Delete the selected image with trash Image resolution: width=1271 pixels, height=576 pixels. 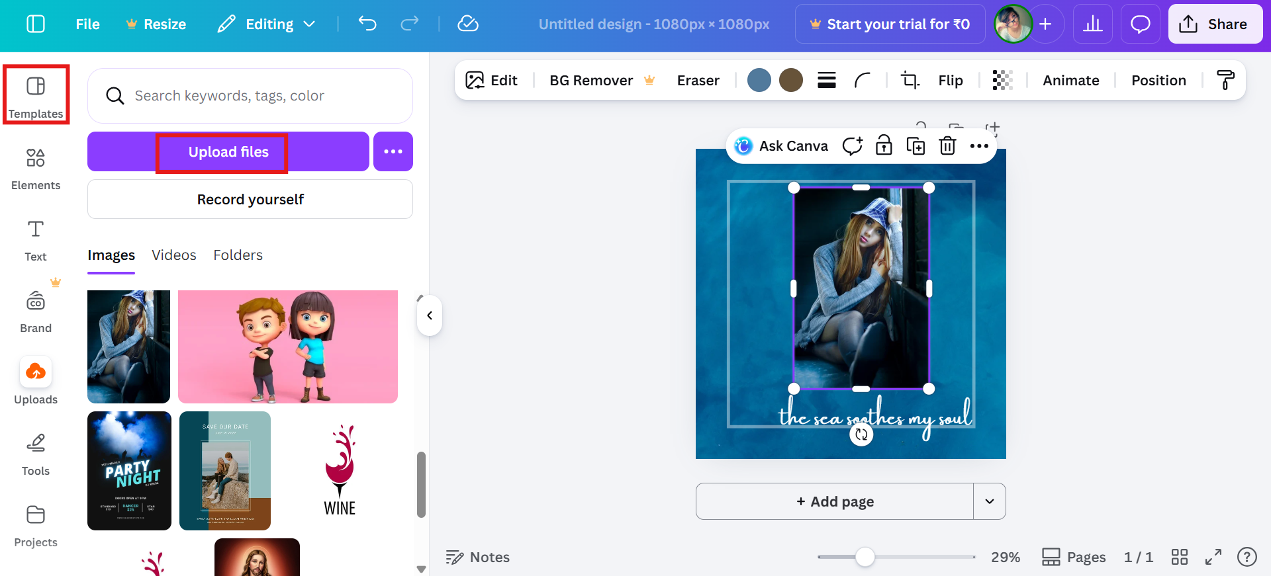(x=947, y=146)
